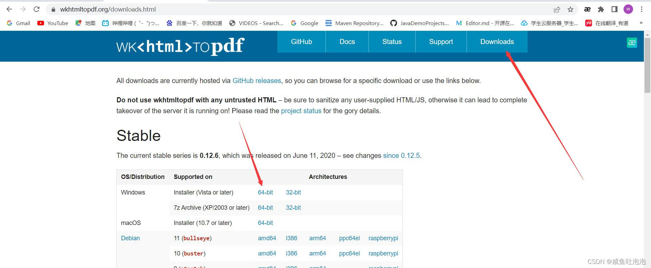Expand the hidden bookmarks chevron

click(x=641, y=23)
